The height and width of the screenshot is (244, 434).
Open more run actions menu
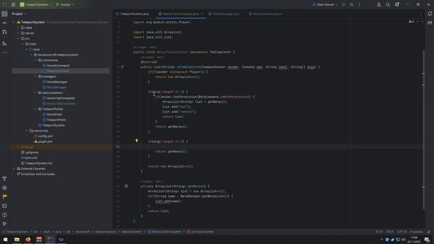[359, 5]
